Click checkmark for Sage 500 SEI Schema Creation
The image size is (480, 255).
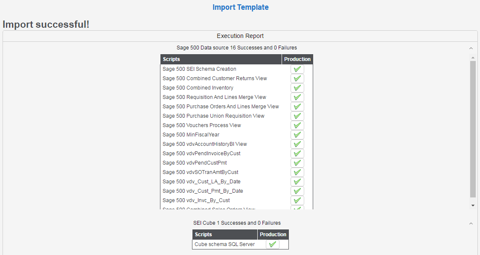point(297,69)
